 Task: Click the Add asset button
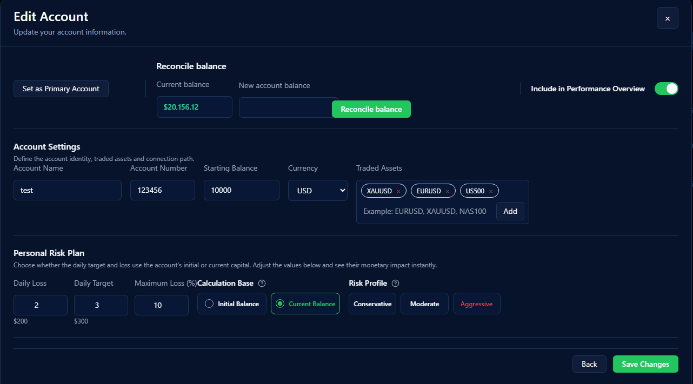point(510,211)
